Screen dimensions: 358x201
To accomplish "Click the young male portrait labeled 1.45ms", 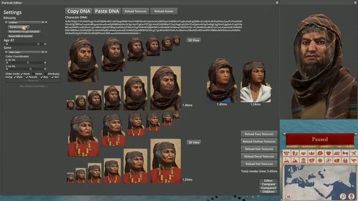I will (x=222, y=80).
